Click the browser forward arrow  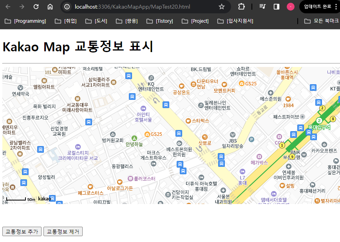click(22, 7)
